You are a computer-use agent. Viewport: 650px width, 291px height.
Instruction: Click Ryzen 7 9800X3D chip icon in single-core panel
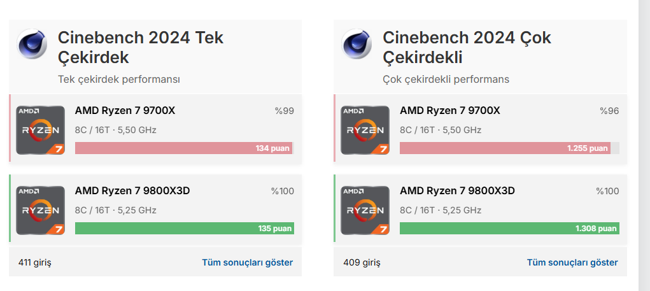[40, 210]
